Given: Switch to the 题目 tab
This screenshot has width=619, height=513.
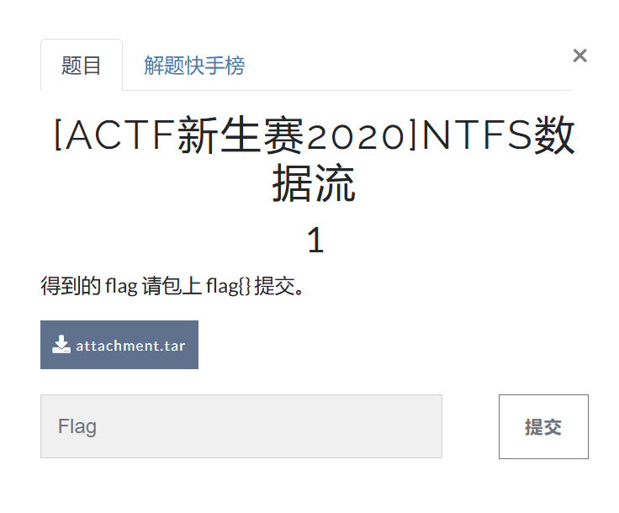Looking at the screenshot, I should click(82, 65).
